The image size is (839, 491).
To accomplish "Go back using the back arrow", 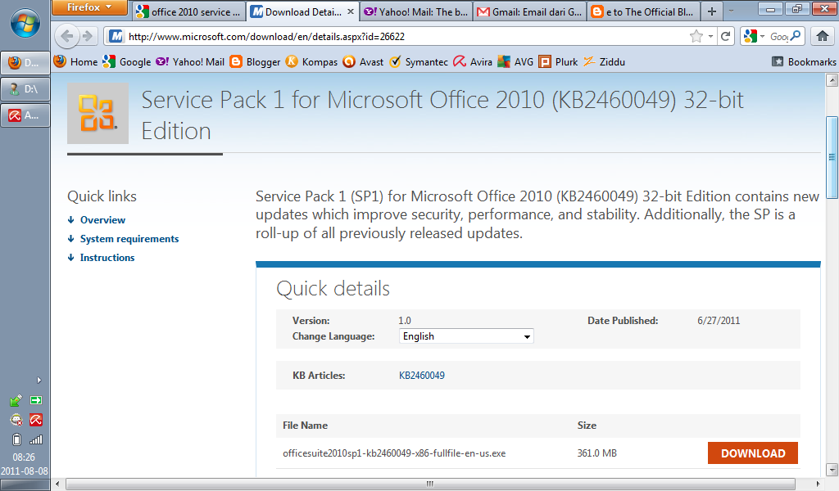I will pos(67,36).
